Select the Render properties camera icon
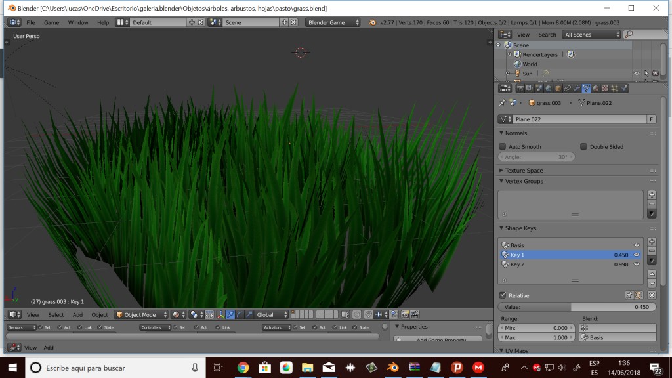Viewport: 672px width, 378px height. pyautogui.click(x=521, y=88)
